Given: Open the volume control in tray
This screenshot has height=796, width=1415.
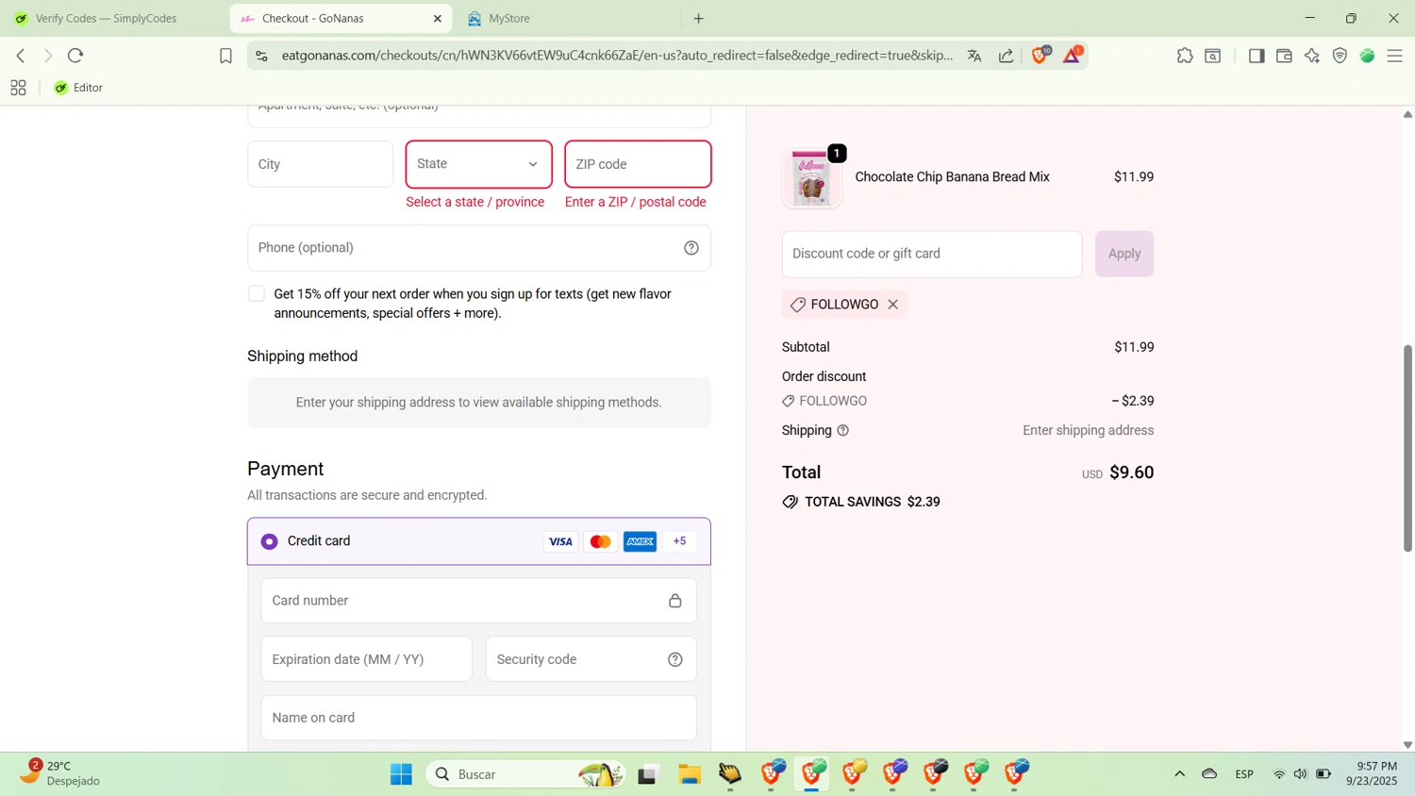Looking at the screenshot, I should (1301, 774).
